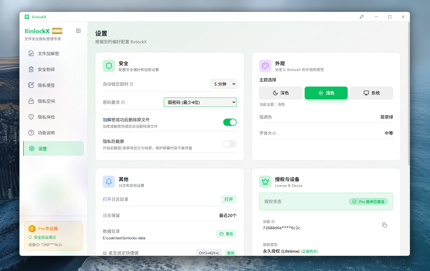430x271 pixels.
Task: Click 打开 button for log directory
Action: point(229,199)
